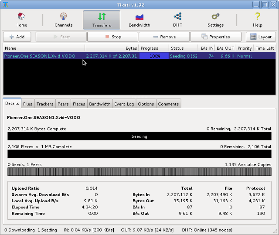Click the striped piece availability bar
Image resolution: width=279 pixels, height=235 pixels.
tap(139, 172)
